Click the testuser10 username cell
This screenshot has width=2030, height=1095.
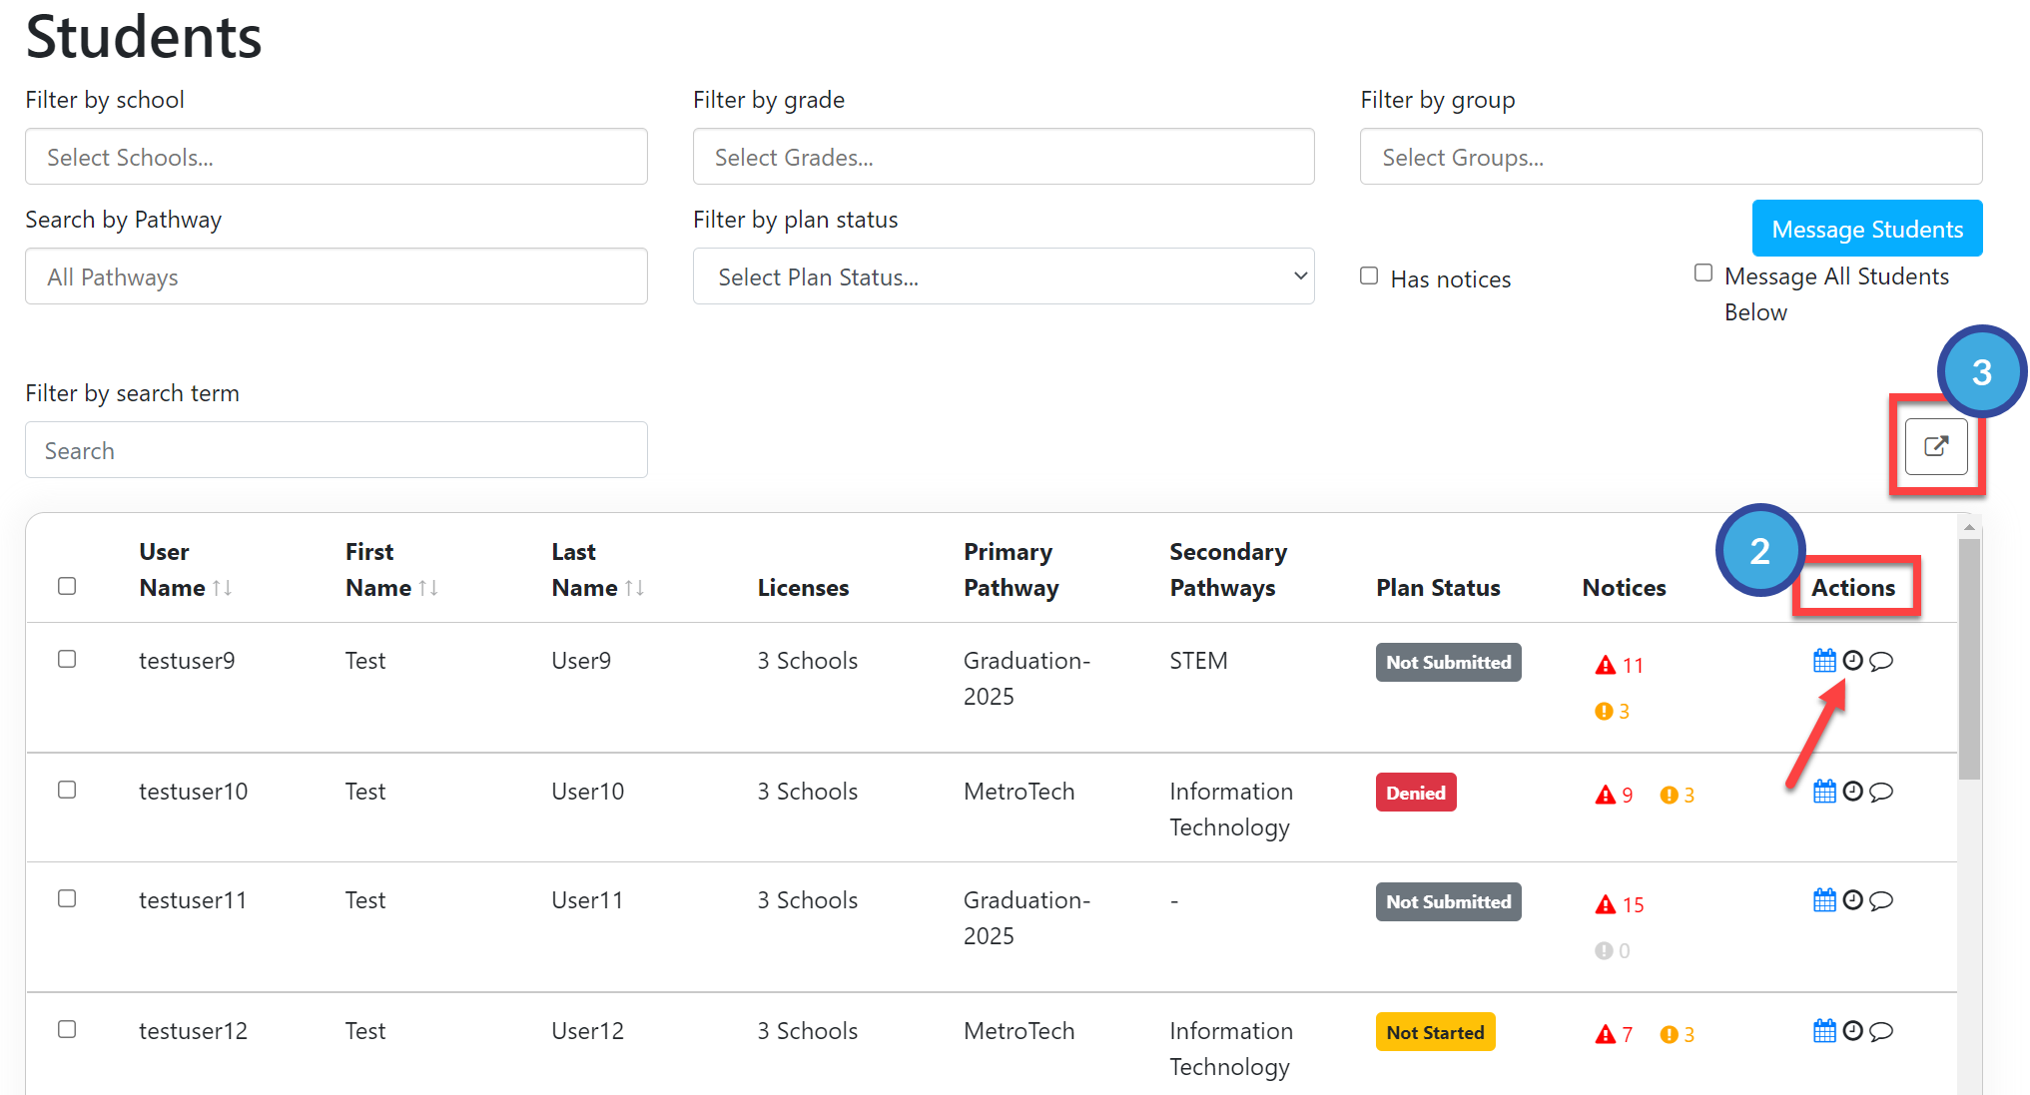tap(193, 792)
